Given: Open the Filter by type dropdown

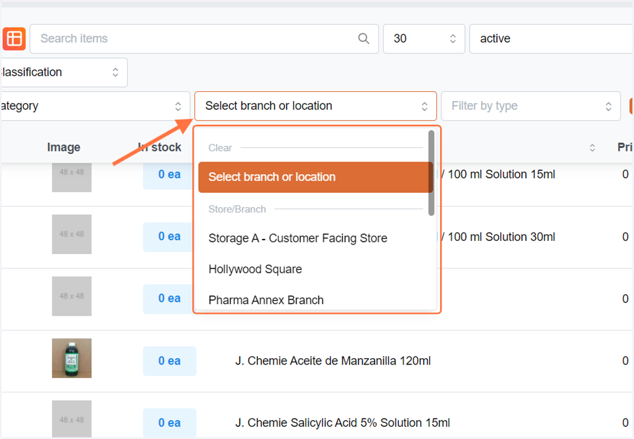Looking at the screenshot, I should (530, 106).
